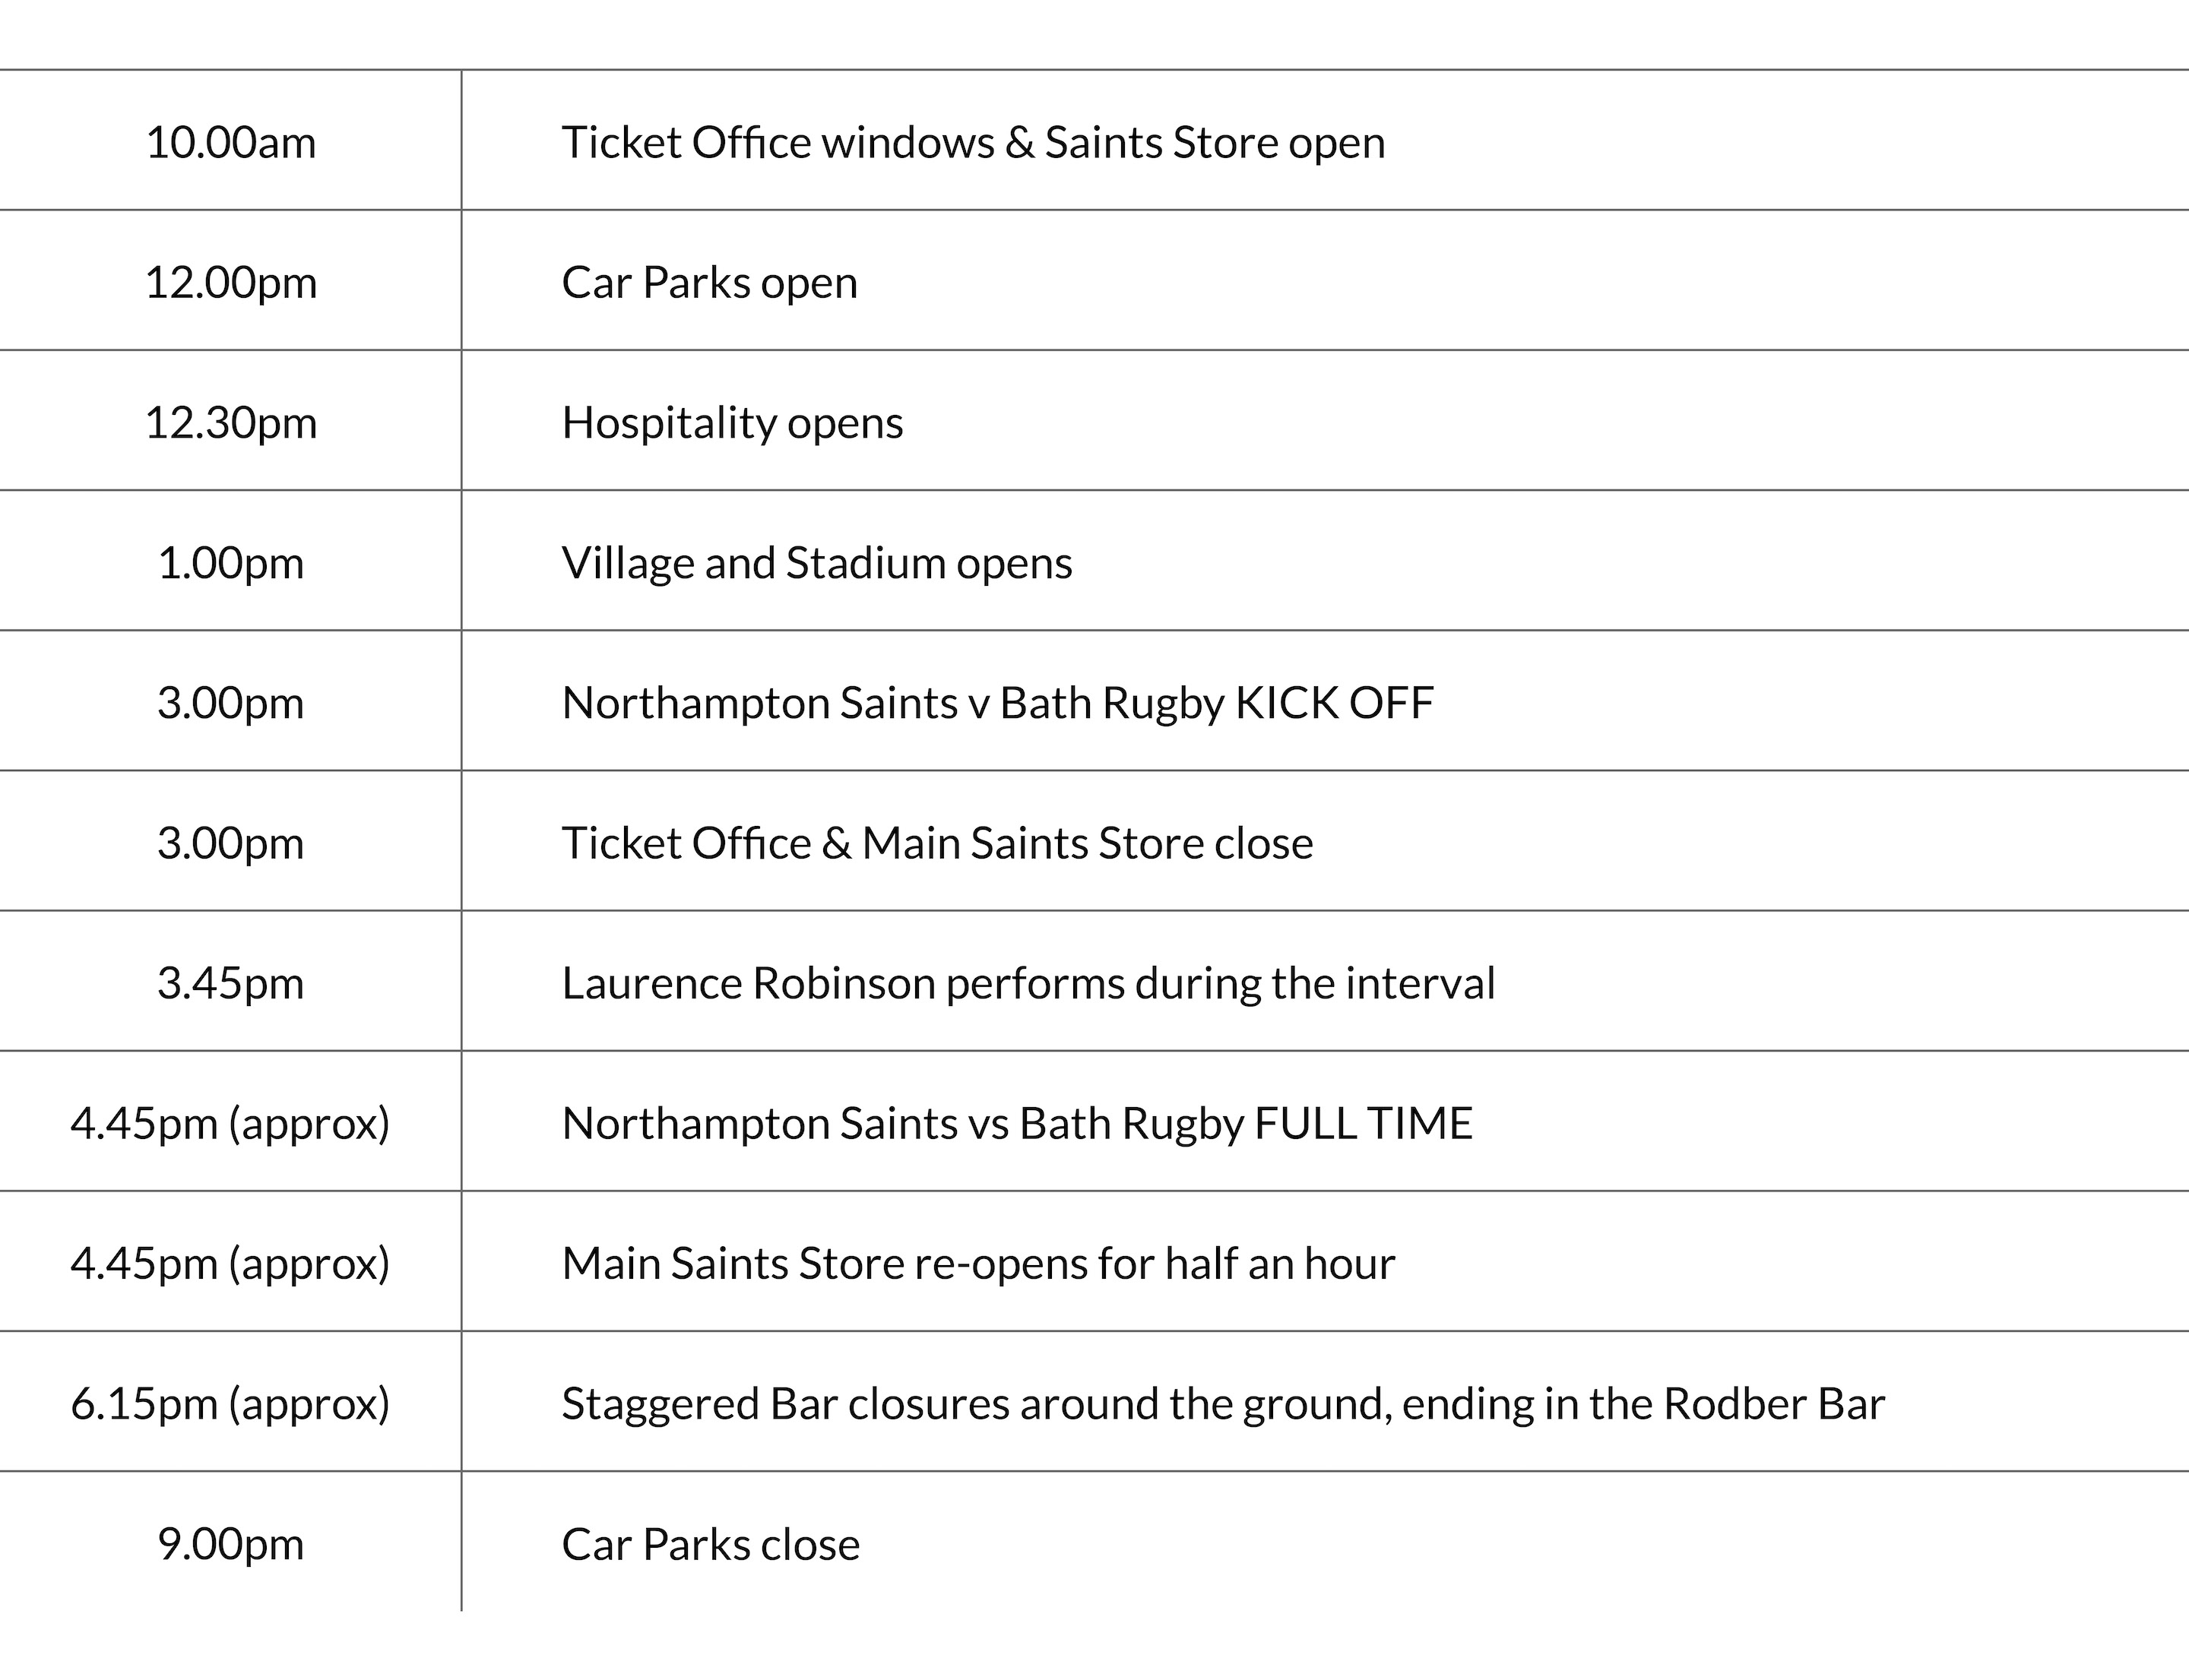Click the 1.00pm time cell
This screenshot has width=2189, height=1680.
coord(230,563)
